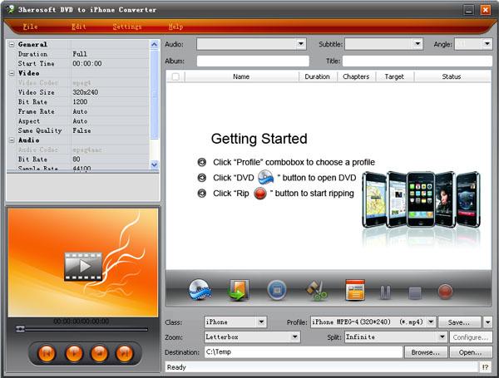Screen dimensions: 499x378
Task: Click the properties panel scrollbar thumb
Action: pos(155,95)
